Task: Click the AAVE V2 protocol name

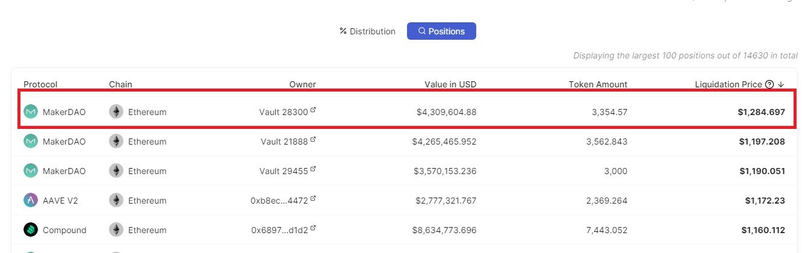Action: click(60, 201)
